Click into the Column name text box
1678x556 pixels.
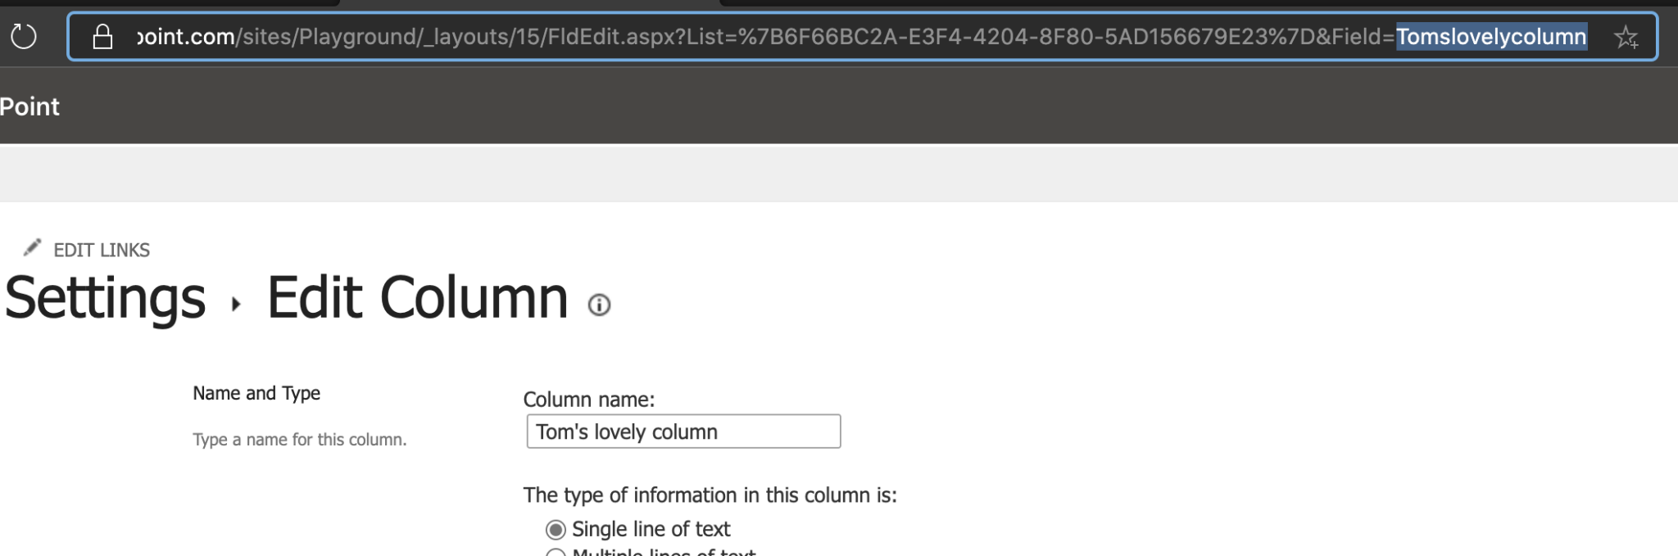683,432
